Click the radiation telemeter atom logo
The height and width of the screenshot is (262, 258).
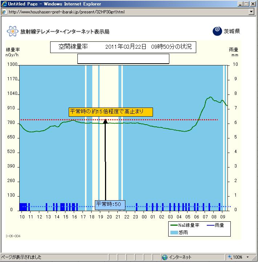12,32
